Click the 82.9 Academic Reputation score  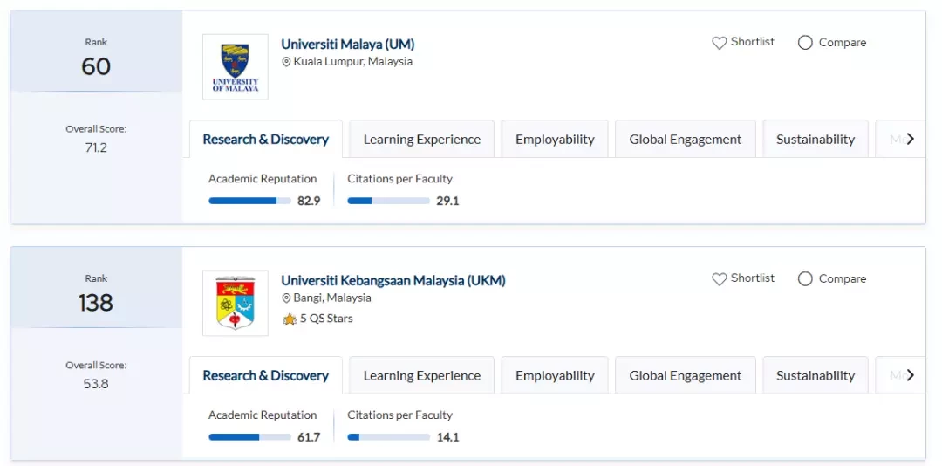(x=309, y=201)
